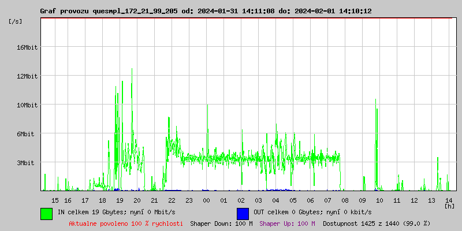
Task: Click the green IN legend swatch
Action: click(x=46, y=213)
